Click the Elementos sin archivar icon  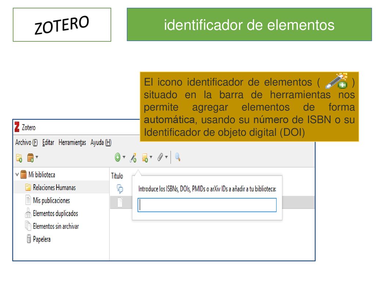[28, 226]
